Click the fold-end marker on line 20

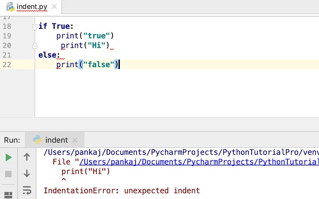click(35, 46)
